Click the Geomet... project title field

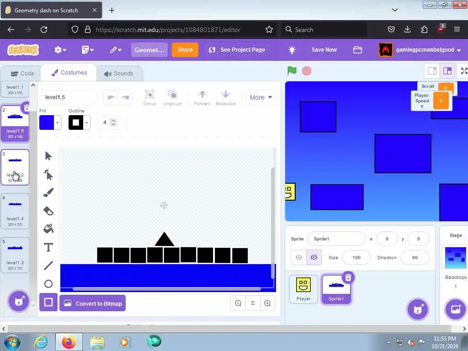point(149,50)
